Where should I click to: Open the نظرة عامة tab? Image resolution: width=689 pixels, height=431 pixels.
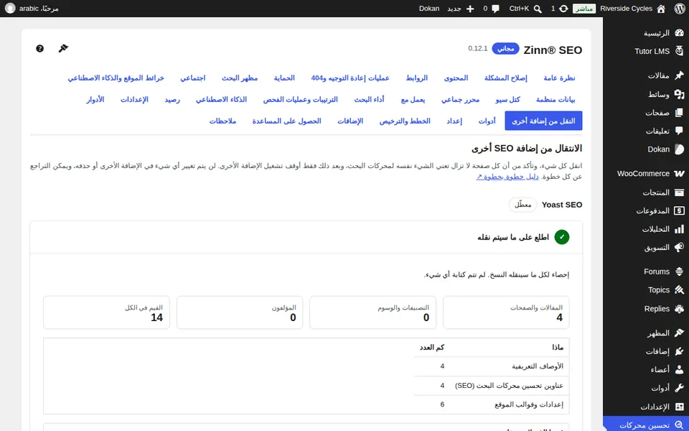pyautogui.click(x=559, y=78)
